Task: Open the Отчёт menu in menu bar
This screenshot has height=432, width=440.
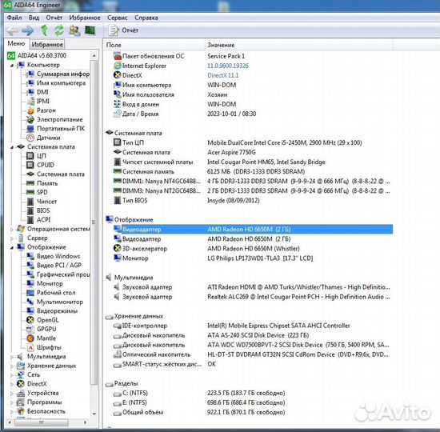Action: click(54, 18)
